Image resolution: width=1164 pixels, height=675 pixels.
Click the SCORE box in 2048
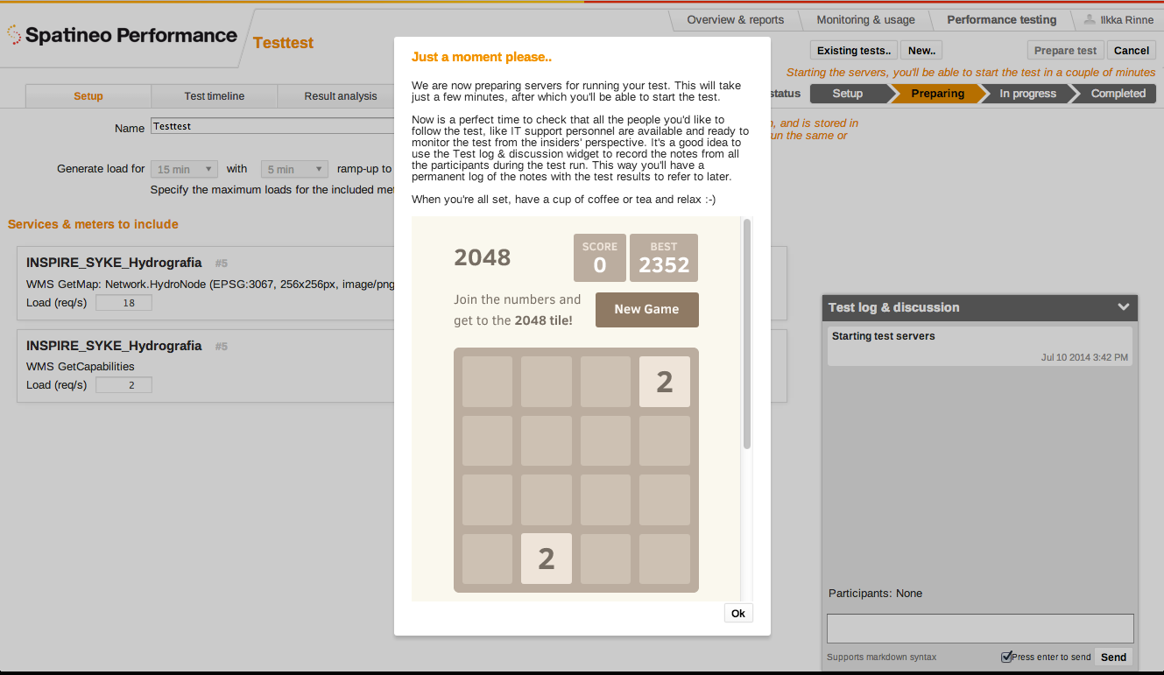click(x=600, y=257)
